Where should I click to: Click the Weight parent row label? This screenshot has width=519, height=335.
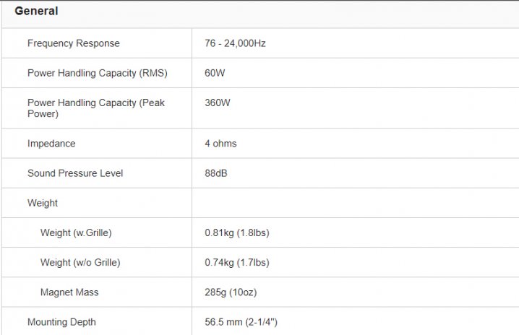click(x=43, y=203)
